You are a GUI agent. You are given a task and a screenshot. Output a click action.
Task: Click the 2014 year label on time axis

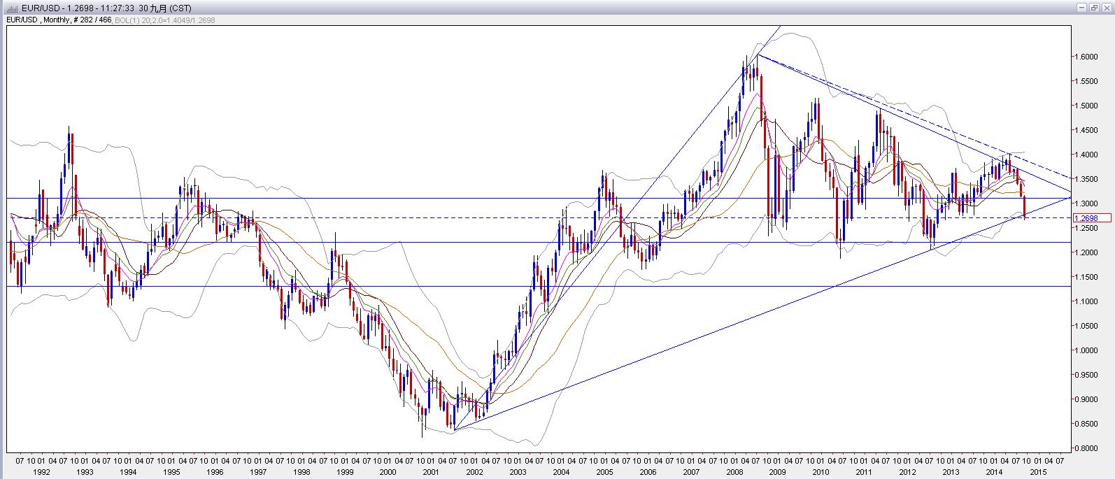pos(994,472)
